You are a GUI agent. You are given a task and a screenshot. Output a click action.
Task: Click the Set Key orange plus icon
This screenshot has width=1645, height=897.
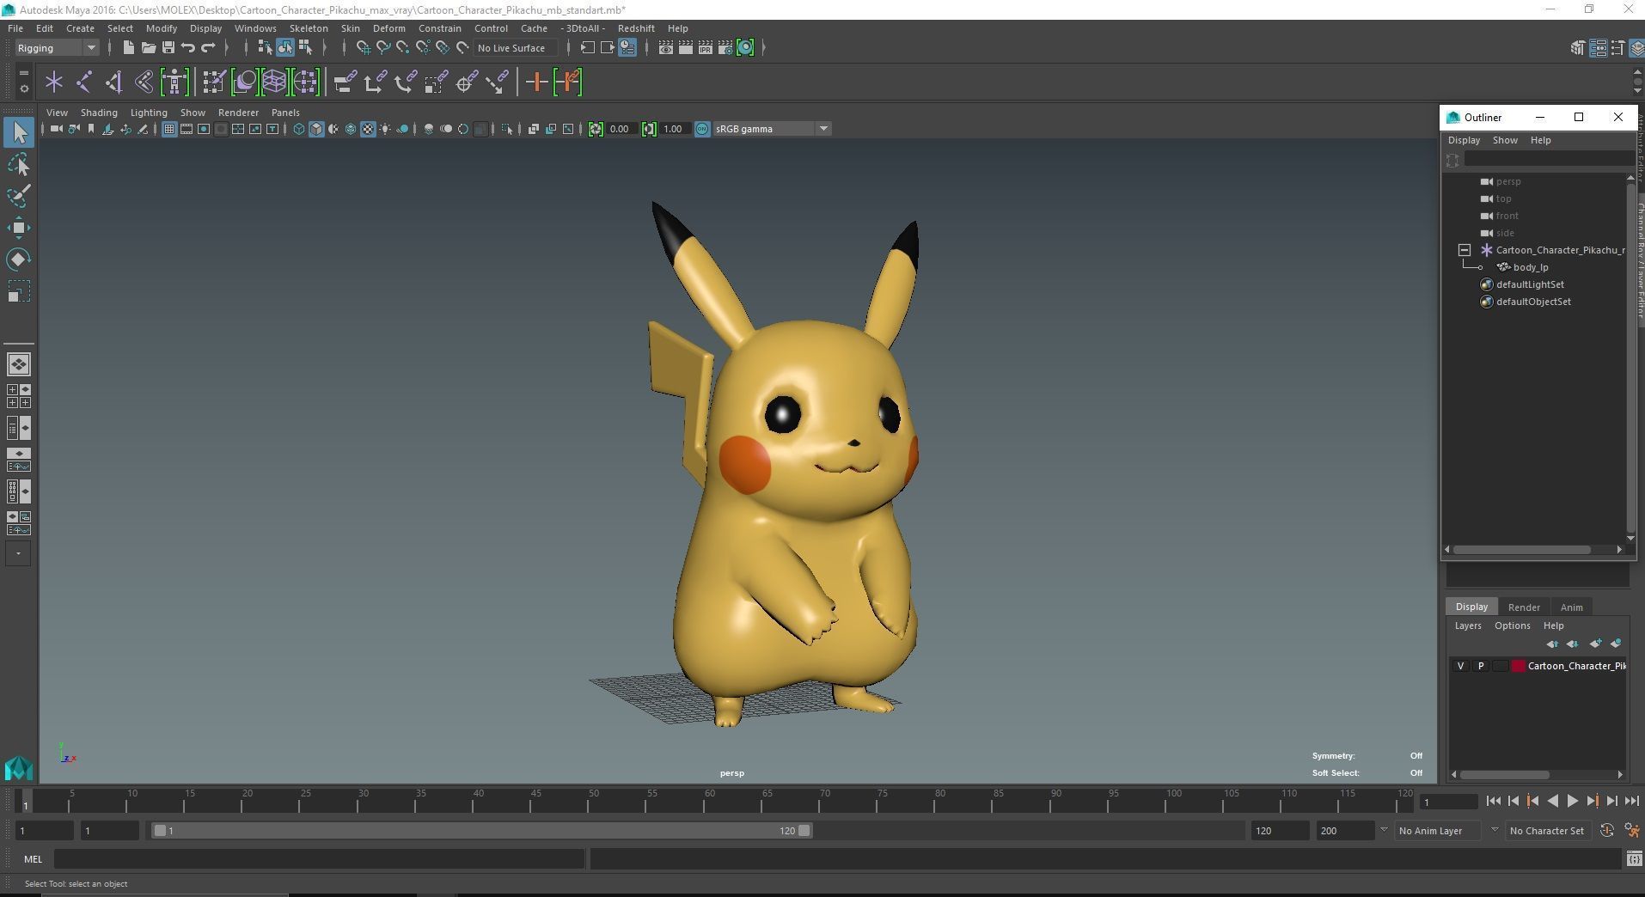[537, 82]
